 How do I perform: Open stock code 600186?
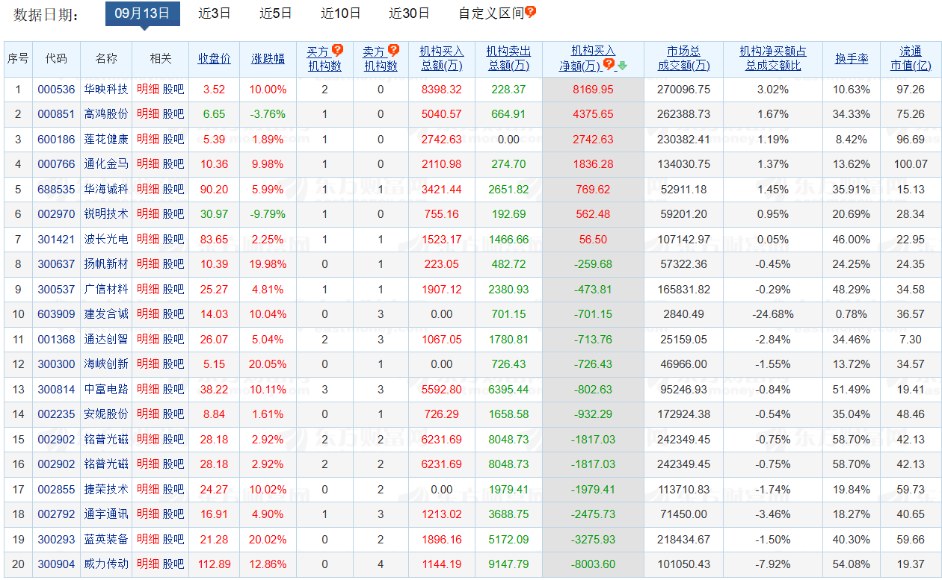pyautogui.click(x=57, y=139)
